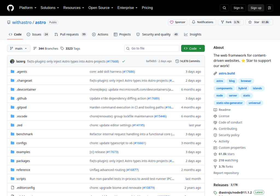Screen dimensions: 280x196
Task: Click the Sign up button
Action: 256,8
